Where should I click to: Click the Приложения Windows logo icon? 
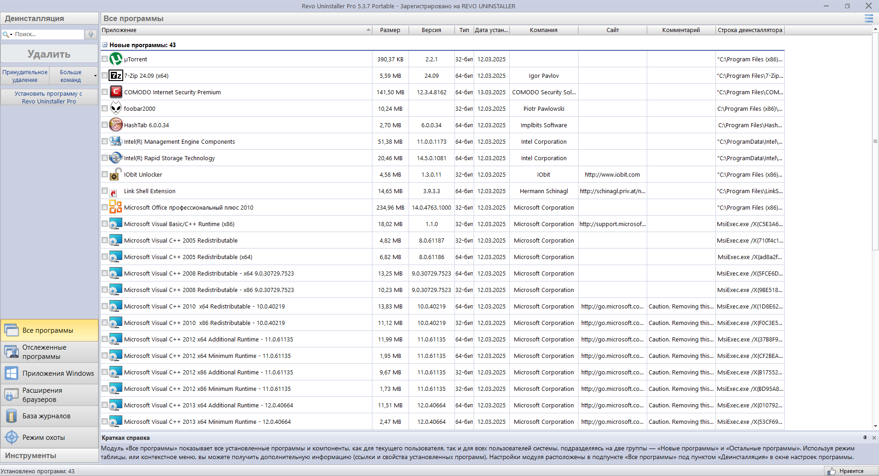(11, 373)
